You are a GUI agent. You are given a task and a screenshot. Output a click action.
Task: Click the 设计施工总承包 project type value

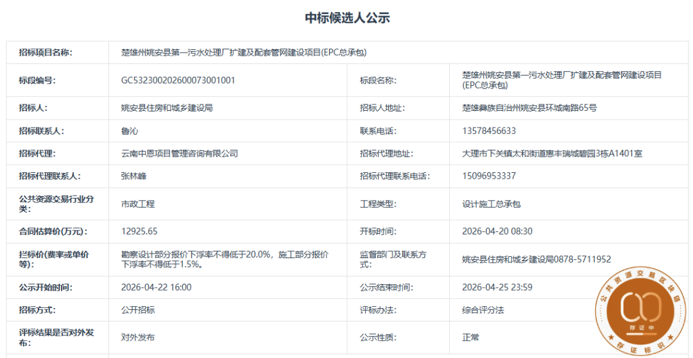[491, 204]
